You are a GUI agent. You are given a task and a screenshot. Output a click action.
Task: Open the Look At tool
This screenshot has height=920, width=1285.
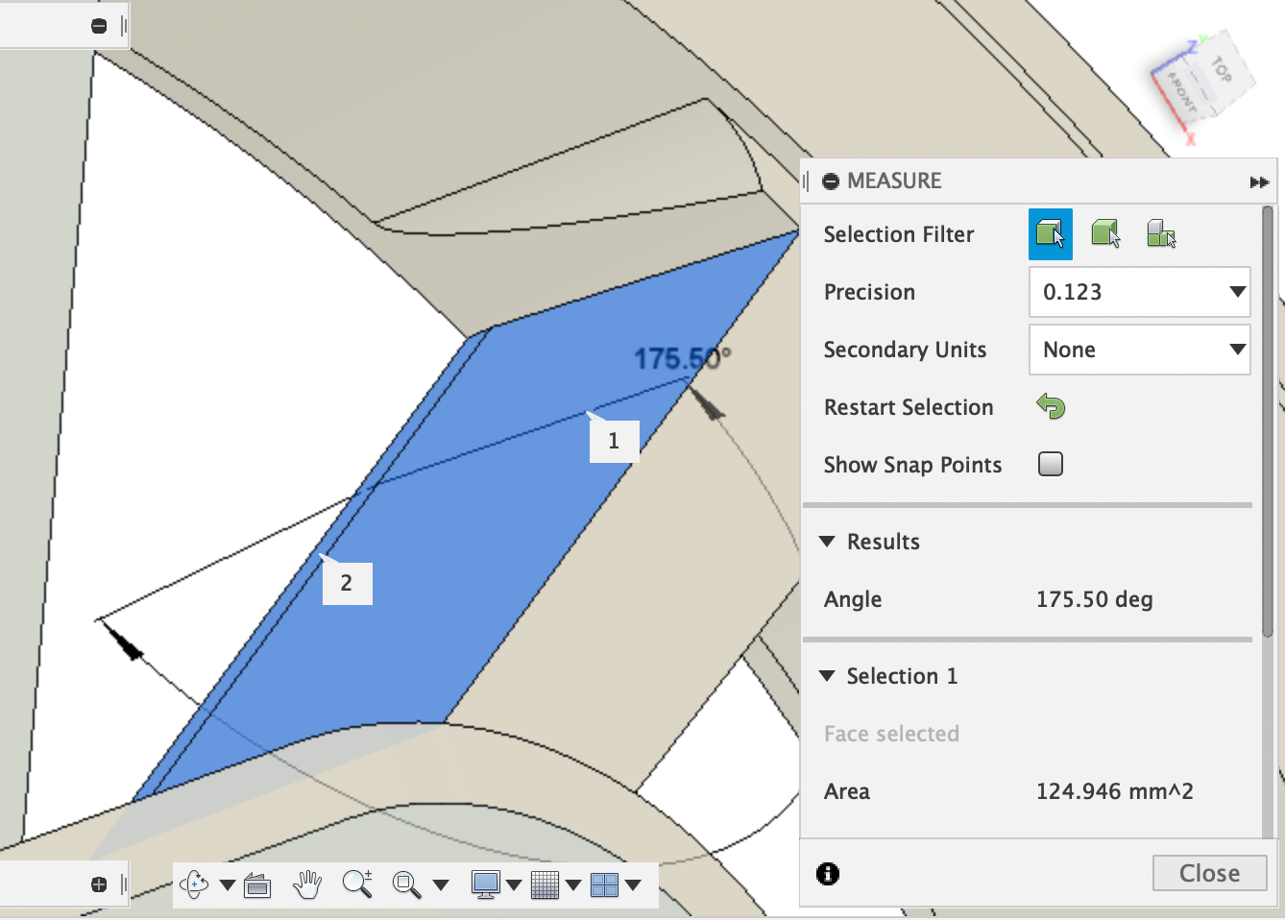(x=257, y=884)
